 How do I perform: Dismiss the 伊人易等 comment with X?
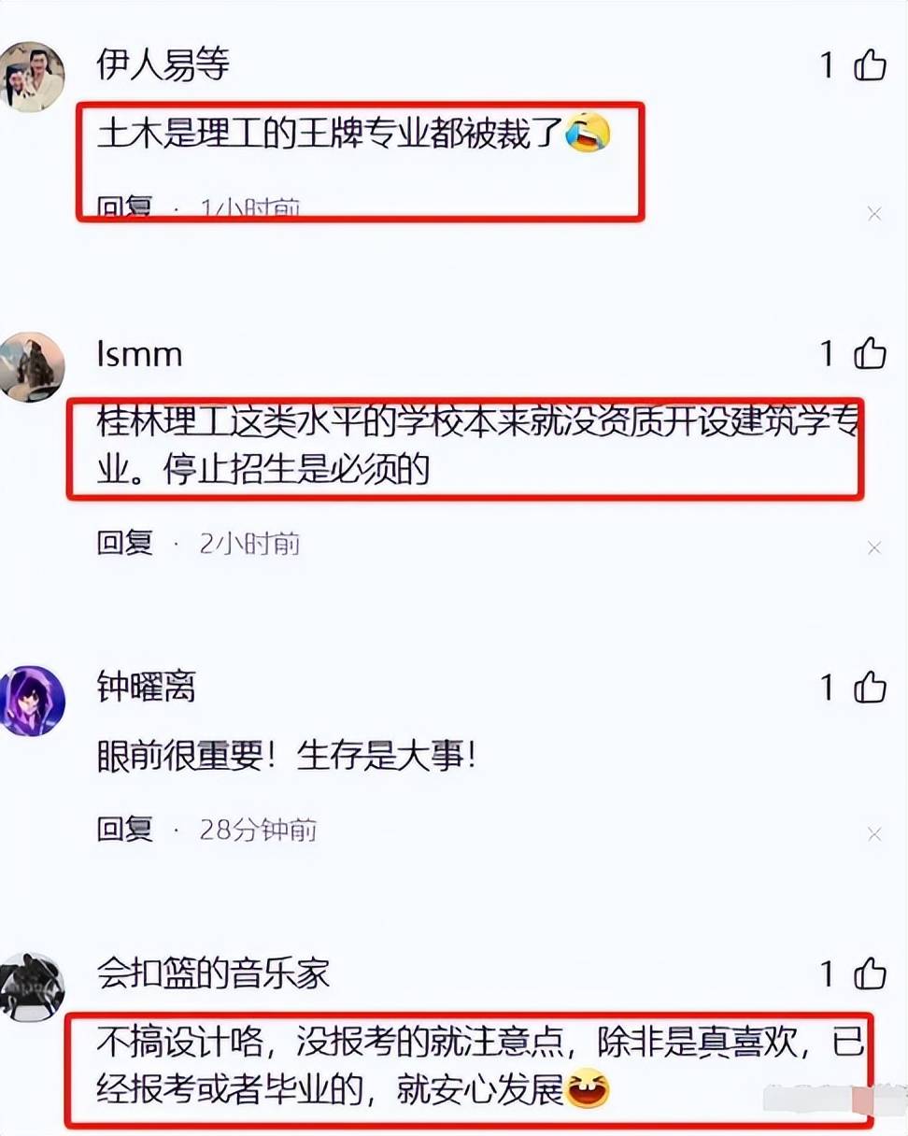[874, 214]
